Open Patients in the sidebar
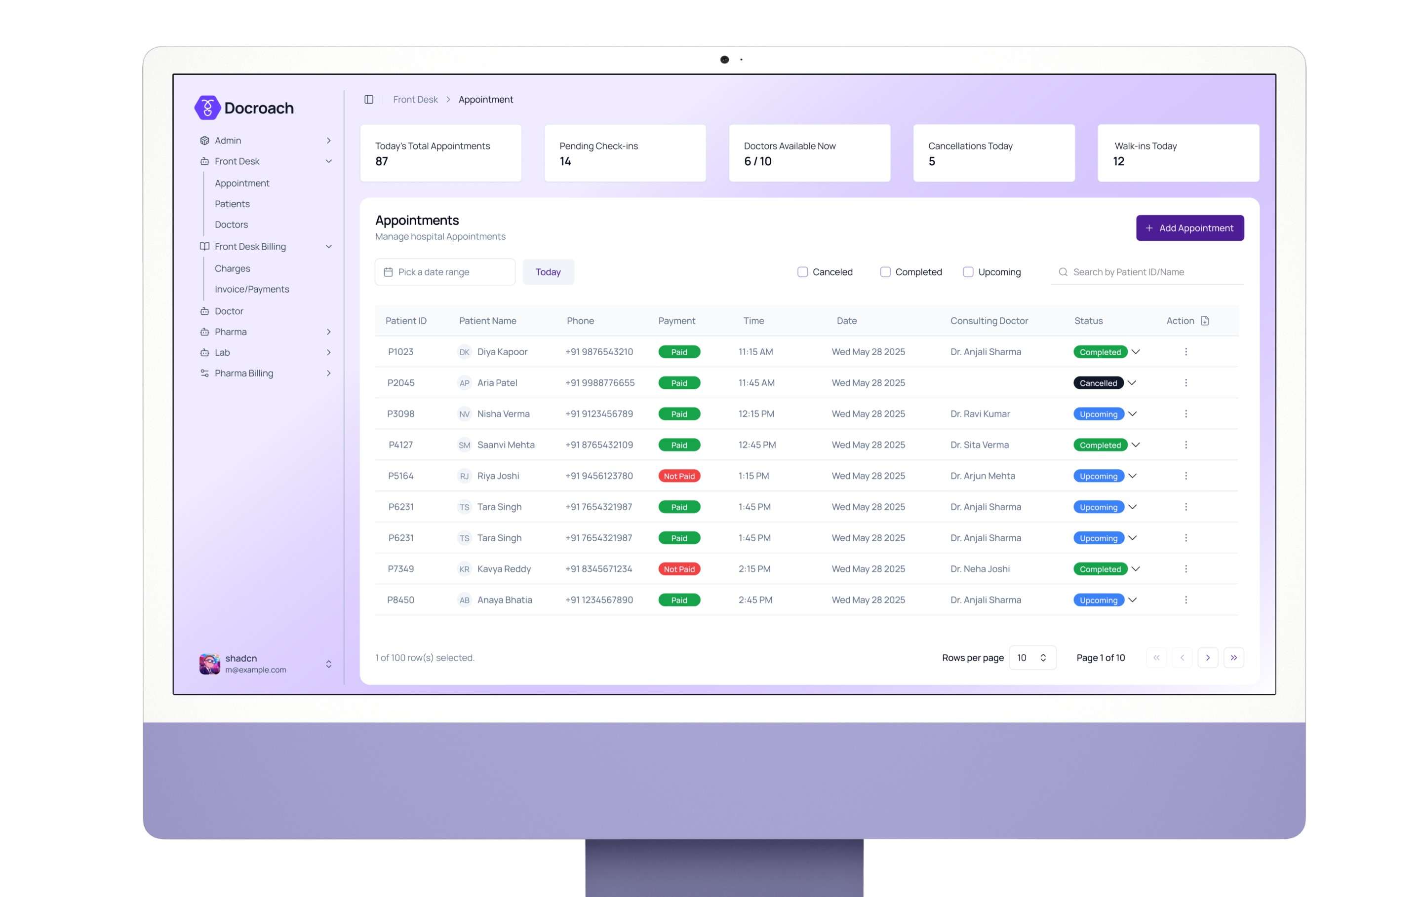Image resolution: width=1422 pixels, height=897 pixels. (x=232, y=204)
